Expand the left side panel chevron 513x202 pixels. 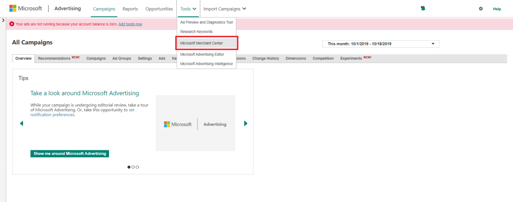point(3,20)
